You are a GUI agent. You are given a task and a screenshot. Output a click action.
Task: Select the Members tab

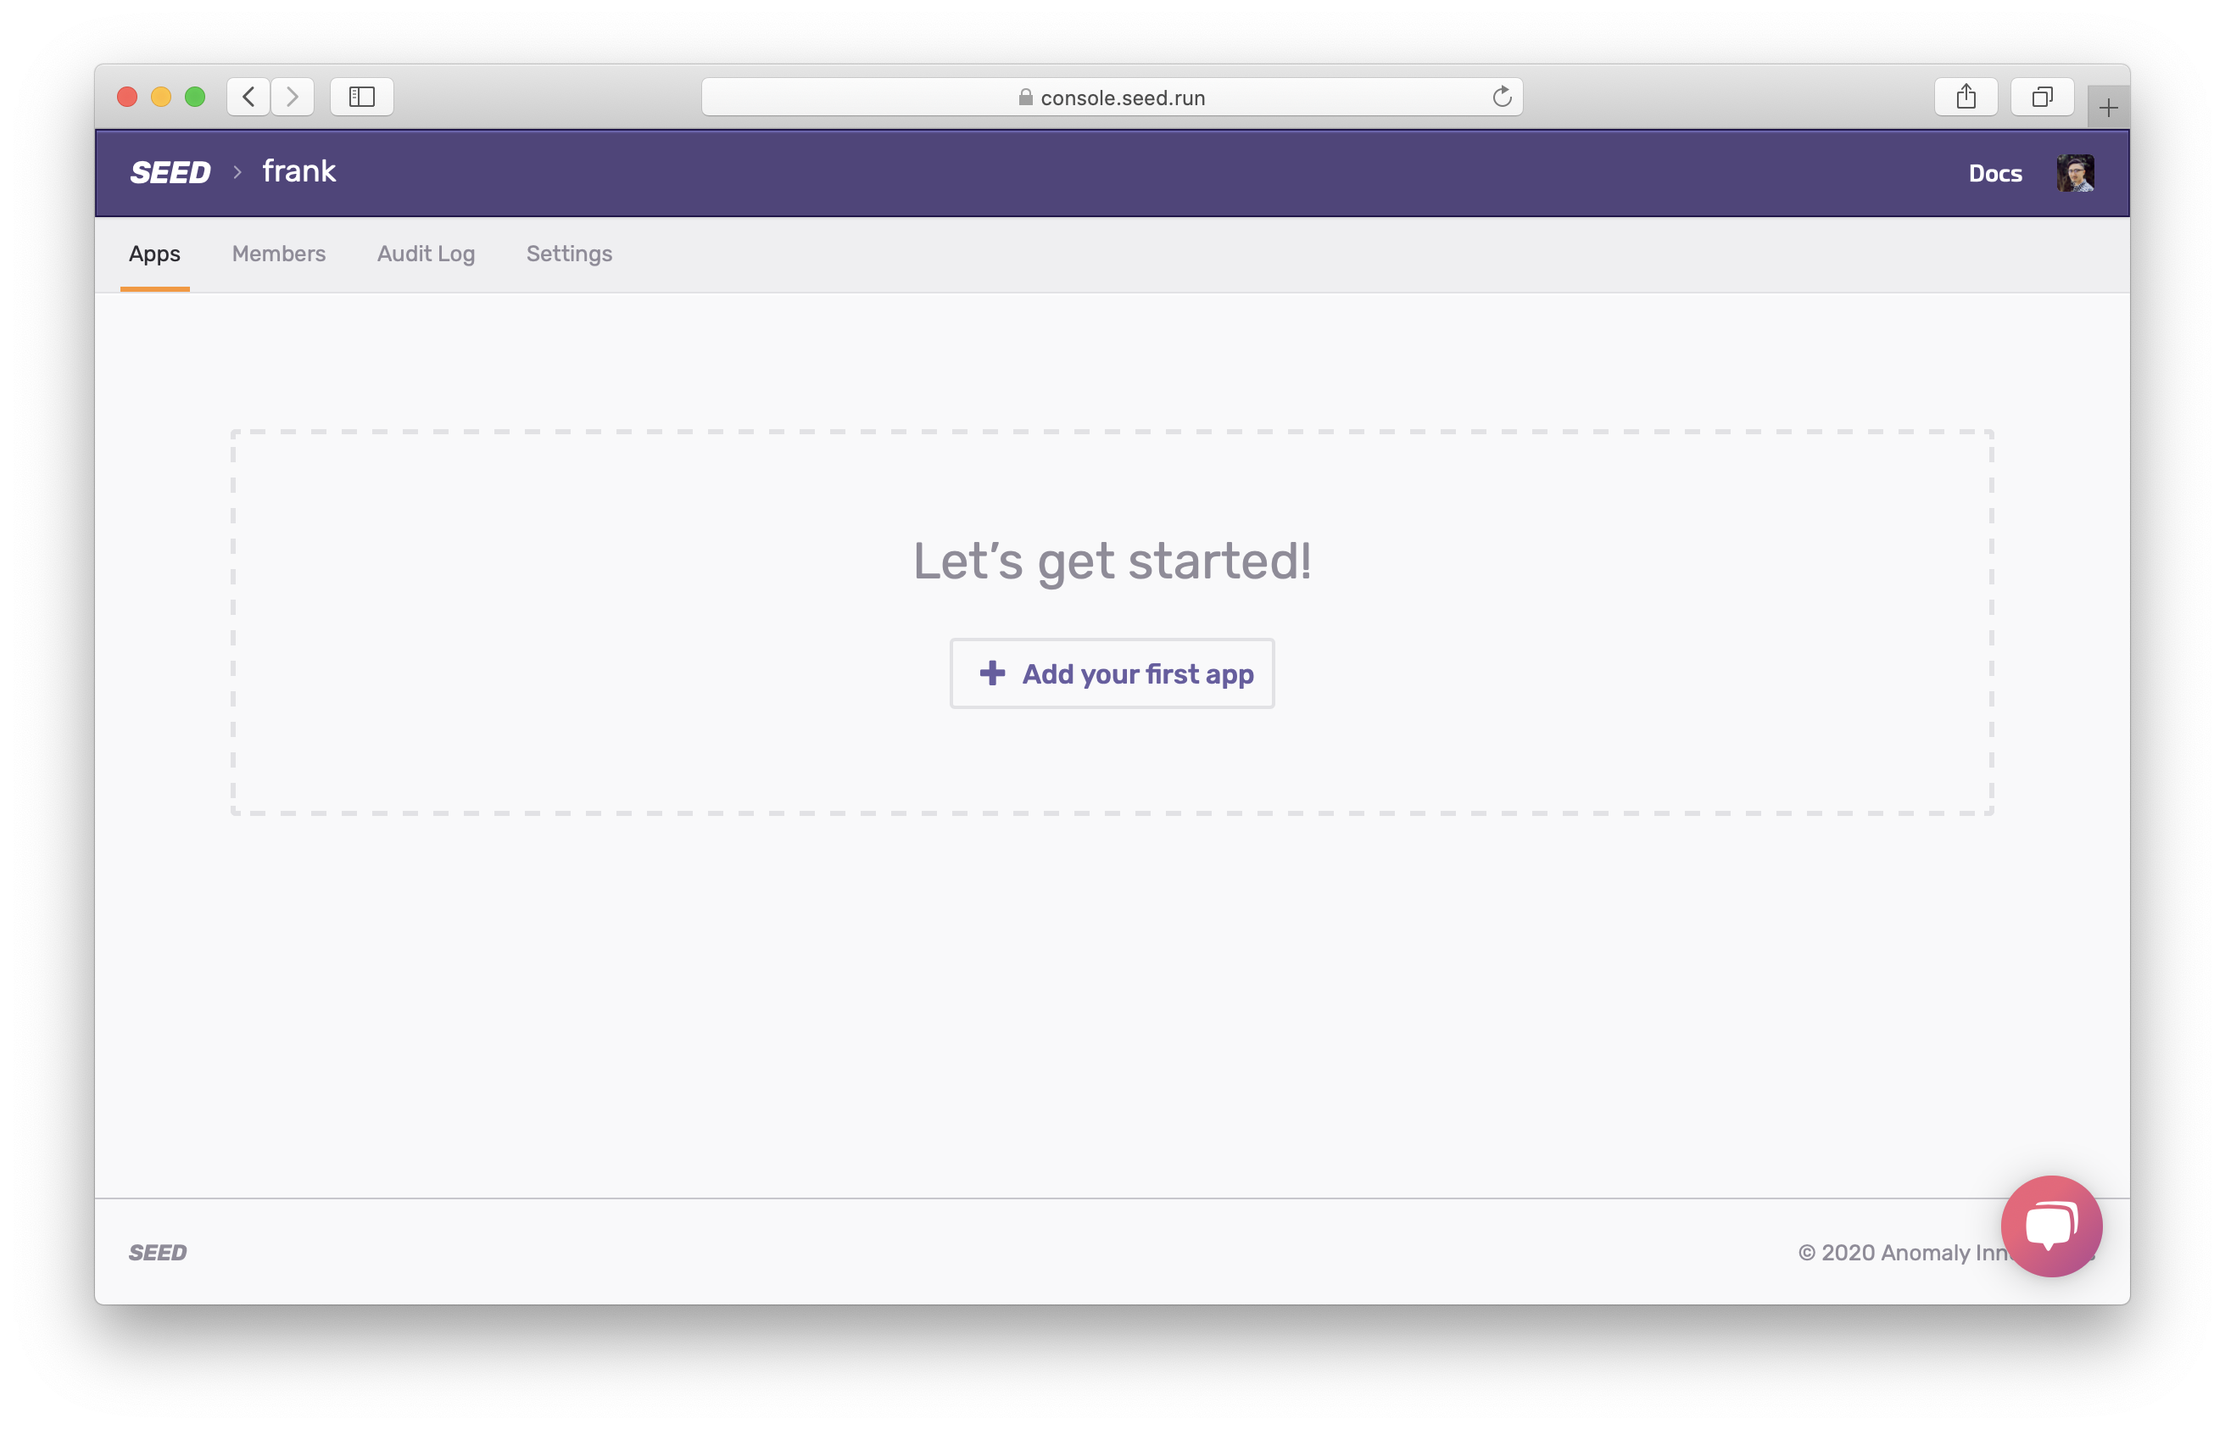coord(279,253)
